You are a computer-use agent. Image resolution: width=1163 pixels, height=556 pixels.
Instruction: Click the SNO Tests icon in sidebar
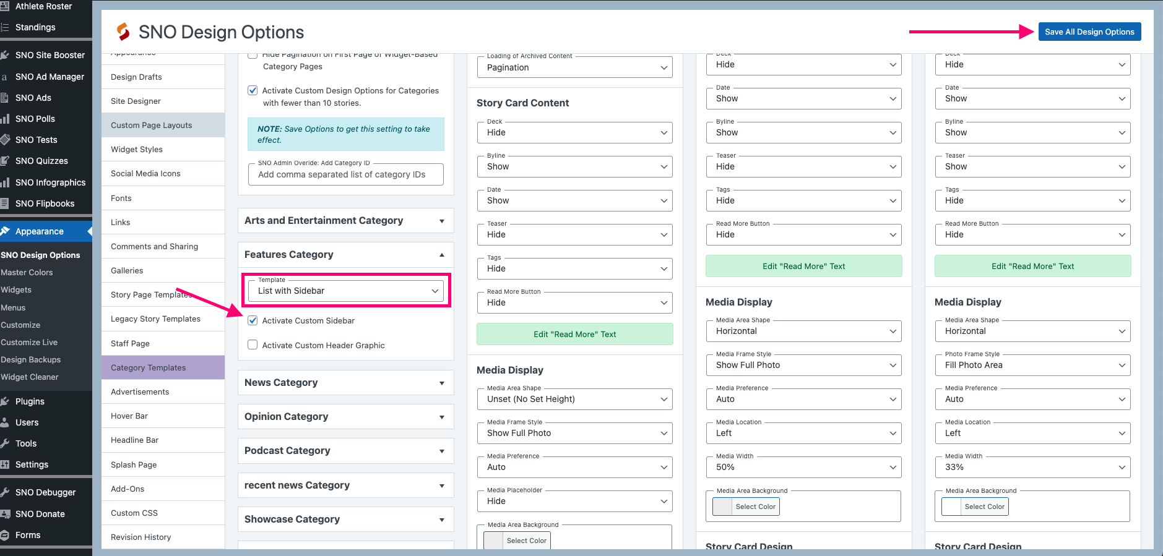pos(5,140)
